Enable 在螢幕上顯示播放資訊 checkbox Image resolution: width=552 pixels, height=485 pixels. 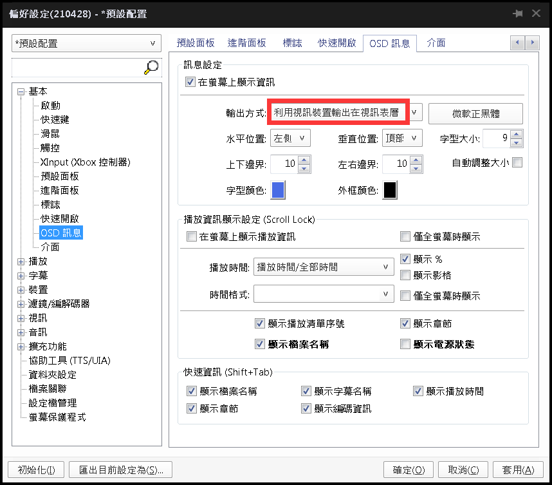coord(192,236)
